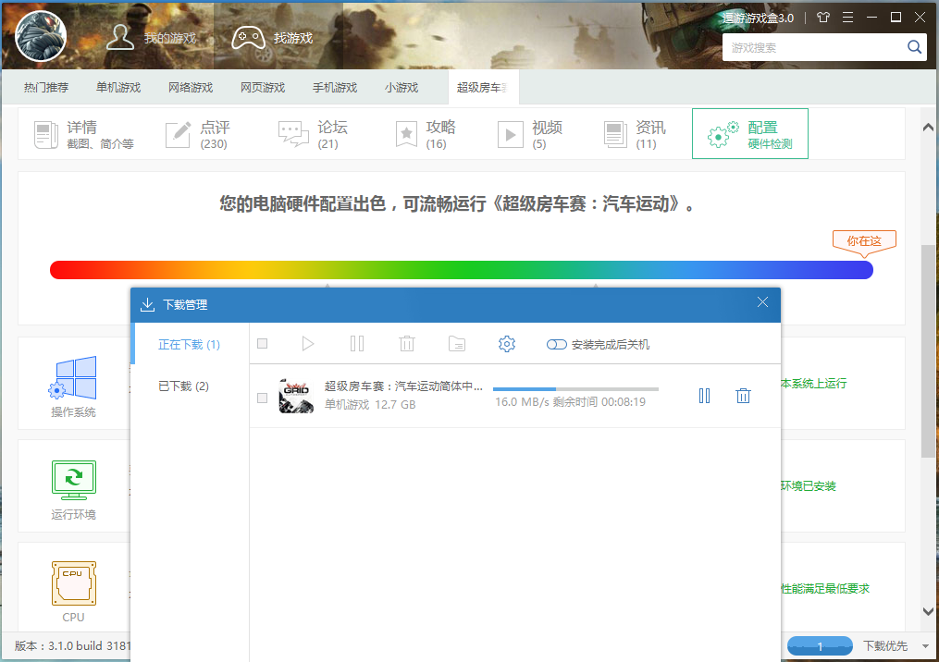Open 详情 details section
Viewport: 939px width, 662px height.
point(84,134)
